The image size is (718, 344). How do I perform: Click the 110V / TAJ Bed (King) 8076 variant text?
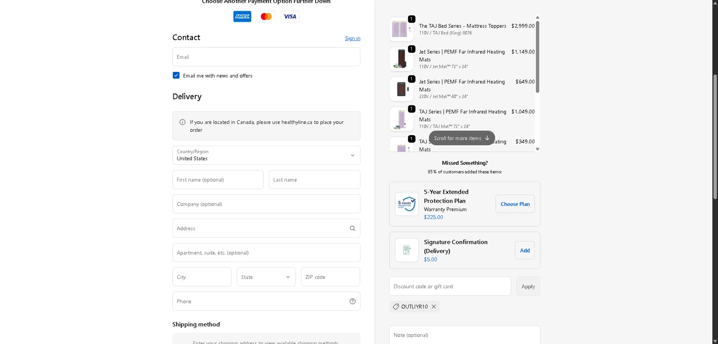coord(445,33)
